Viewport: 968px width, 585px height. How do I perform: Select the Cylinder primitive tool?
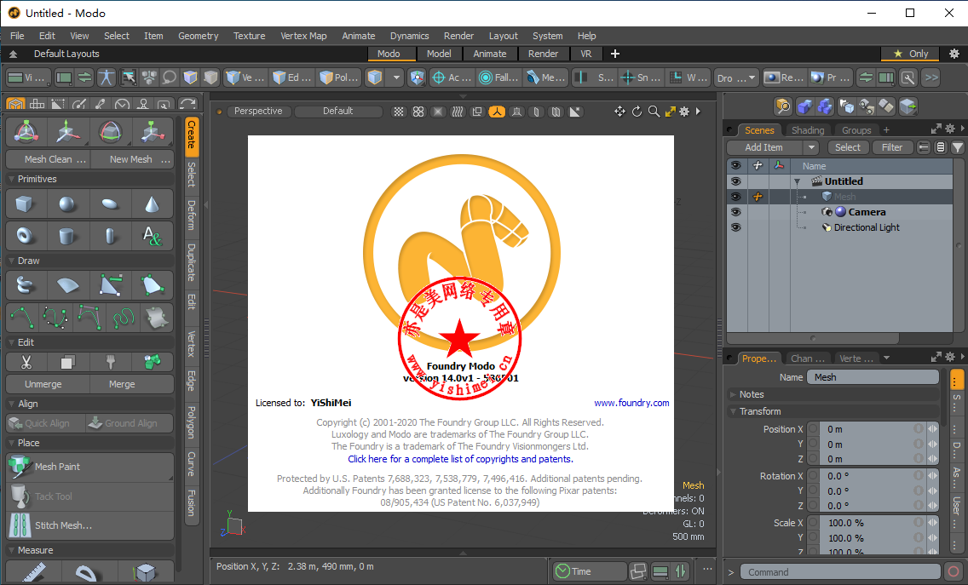[x=67, y=236]
